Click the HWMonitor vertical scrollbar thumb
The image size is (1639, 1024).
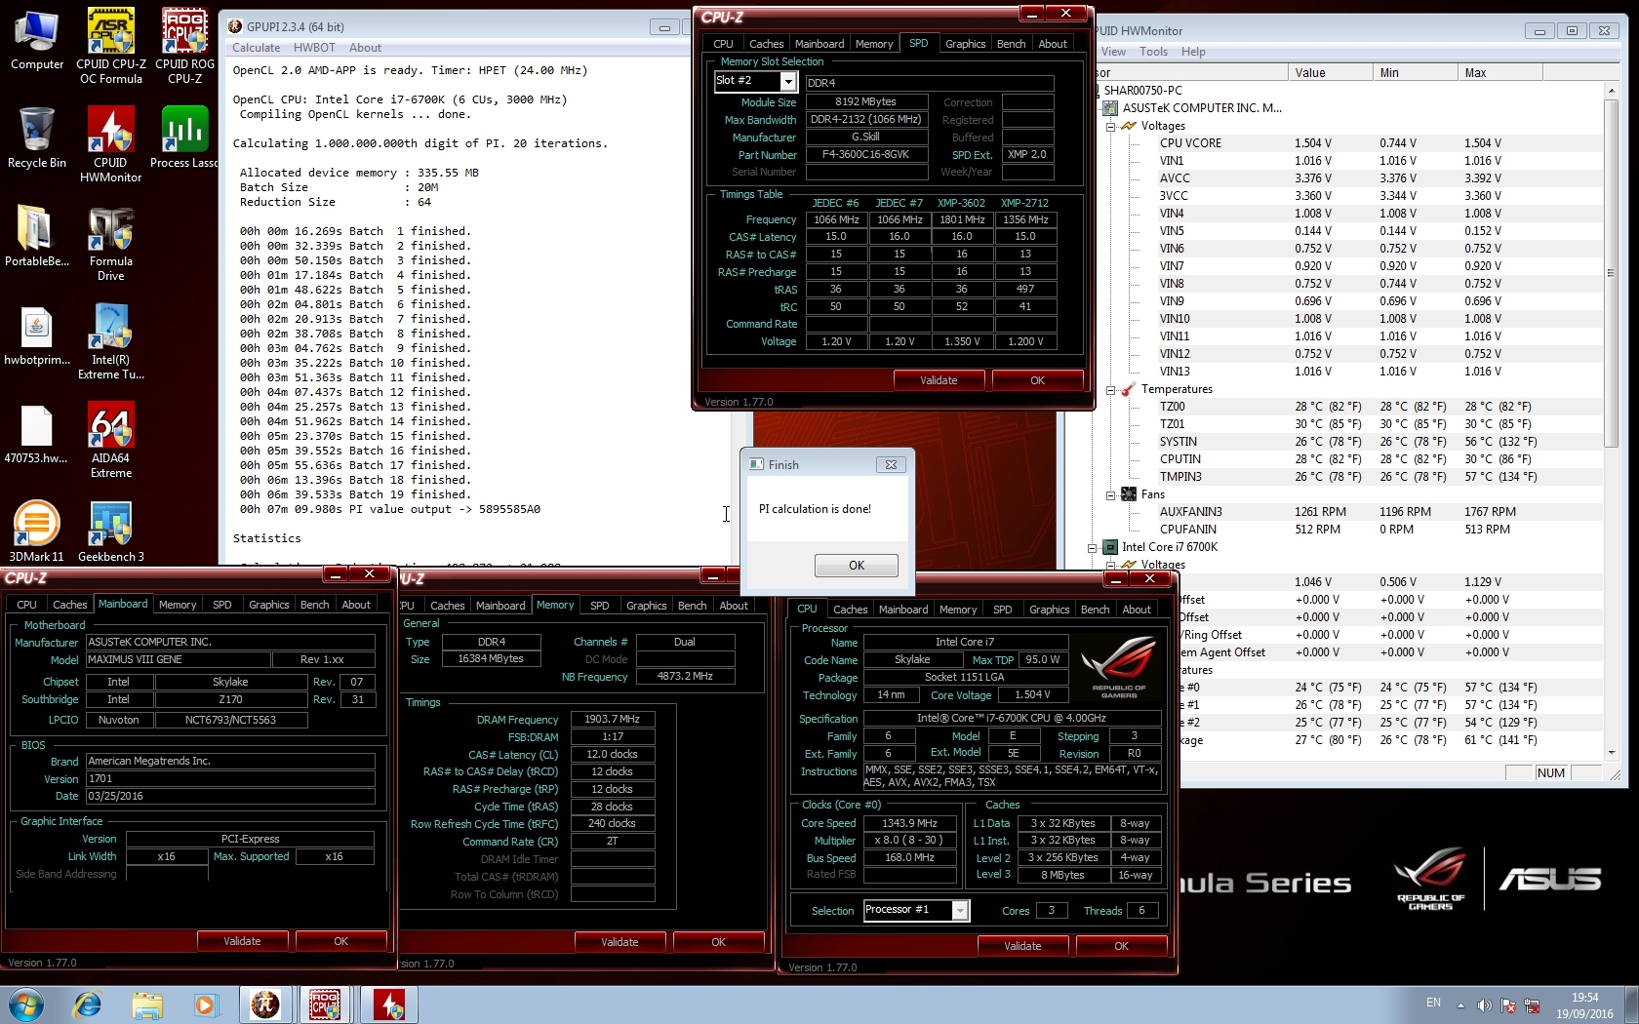click(x=1611, y=272)
